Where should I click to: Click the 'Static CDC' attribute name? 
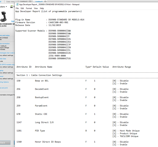41,114
